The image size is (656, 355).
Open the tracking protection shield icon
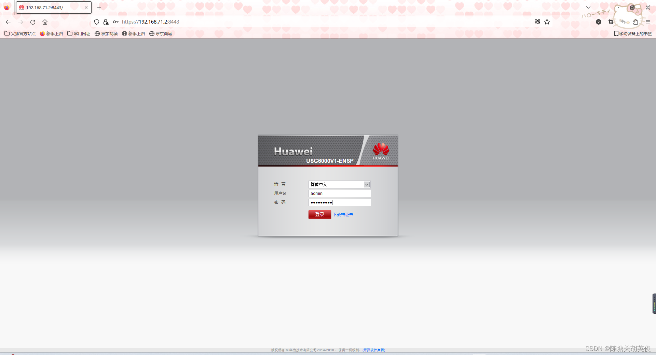pos(97,22)
